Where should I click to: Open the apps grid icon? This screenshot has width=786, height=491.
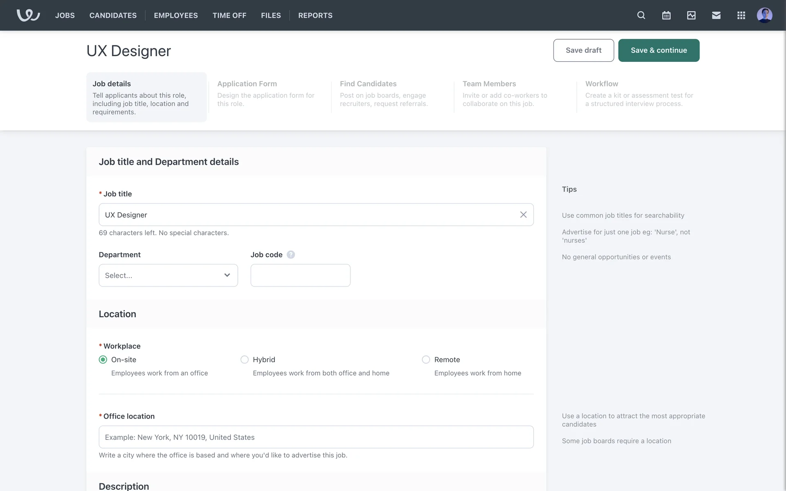click(741, 15)
